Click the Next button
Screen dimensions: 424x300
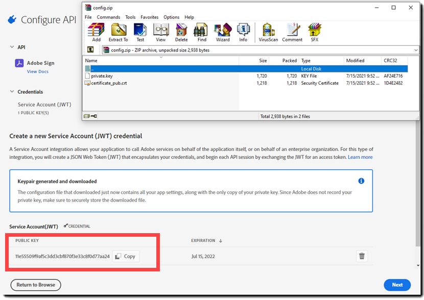[x=397, y=285]
